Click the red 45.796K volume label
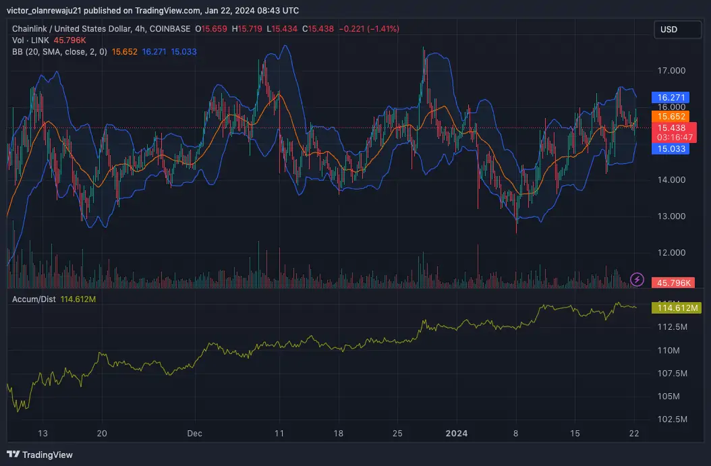Image resolution: width=711 pixels, height=466 pixels. pos(673,283)
